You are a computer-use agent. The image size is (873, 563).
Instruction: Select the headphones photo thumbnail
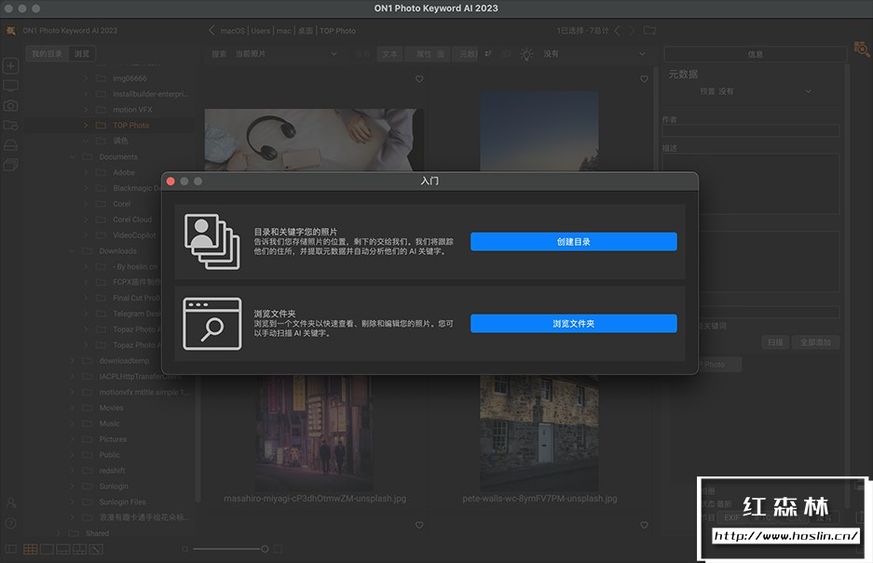pos(314,139)
